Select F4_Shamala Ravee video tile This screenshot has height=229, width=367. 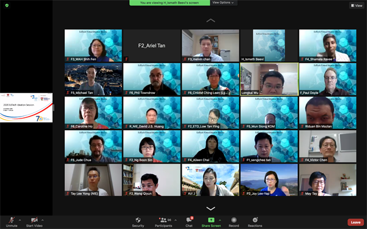pyautogui.click(x=328, y=46)
